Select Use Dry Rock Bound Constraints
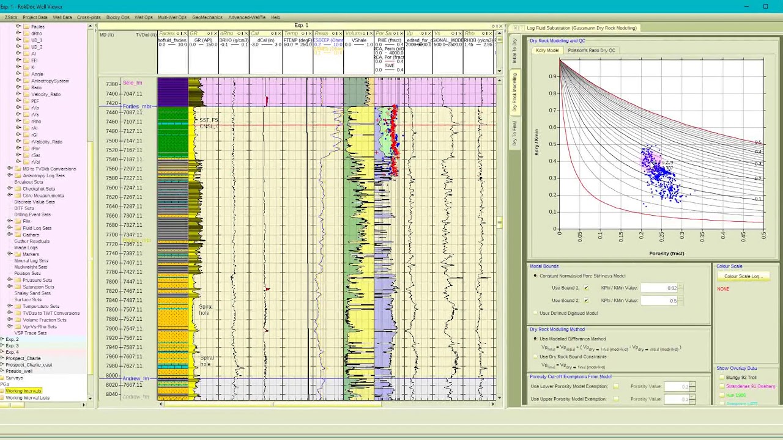Image resolution: width=783 pixels, height=440 pixels. tap(535, 356)
